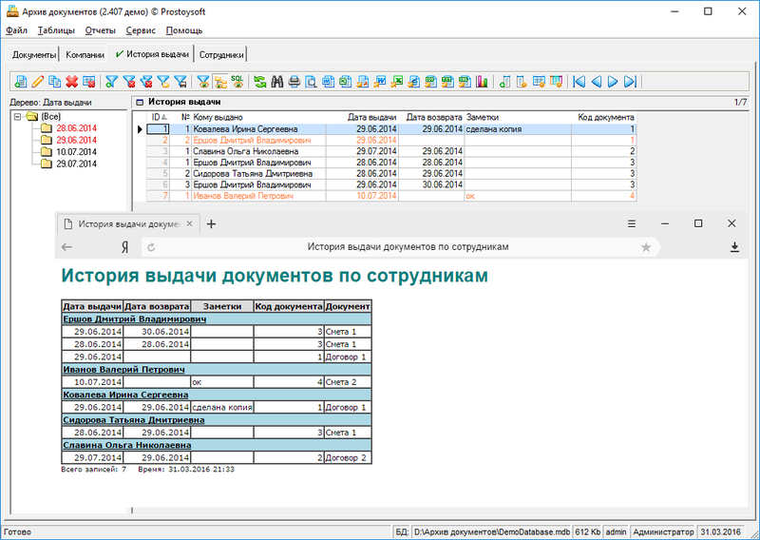Viewport: 760px width, 540px height.
Task: Click the pencil edit record icon
Action: tap(38, 82)
